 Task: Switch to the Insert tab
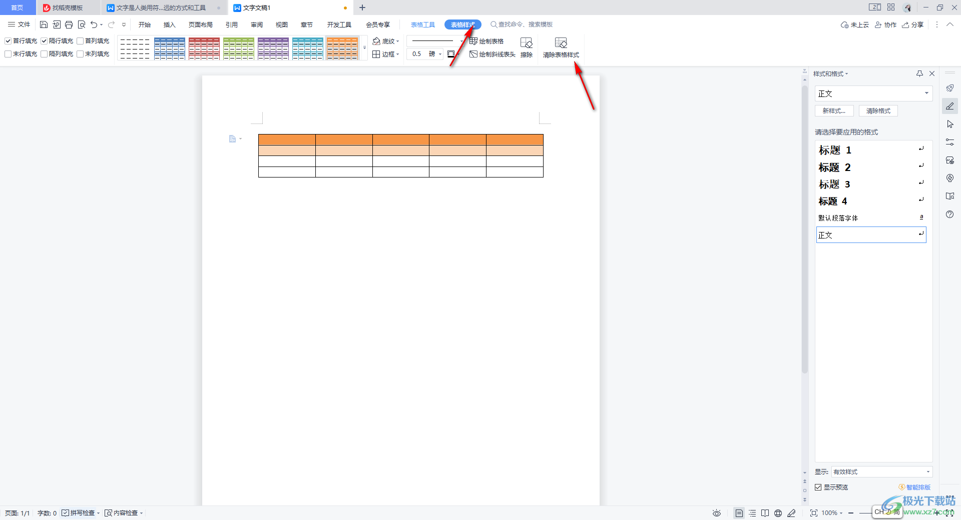point(169,24)
